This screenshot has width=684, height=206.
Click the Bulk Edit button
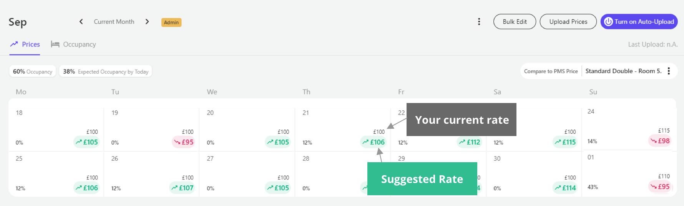pyautogui.click(x=515, y=22)
